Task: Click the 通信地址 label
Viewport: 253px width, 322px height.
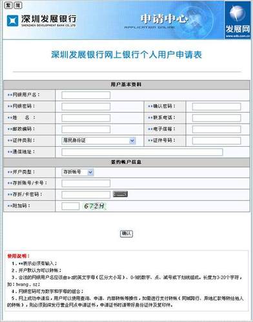Action: point(21,152)
